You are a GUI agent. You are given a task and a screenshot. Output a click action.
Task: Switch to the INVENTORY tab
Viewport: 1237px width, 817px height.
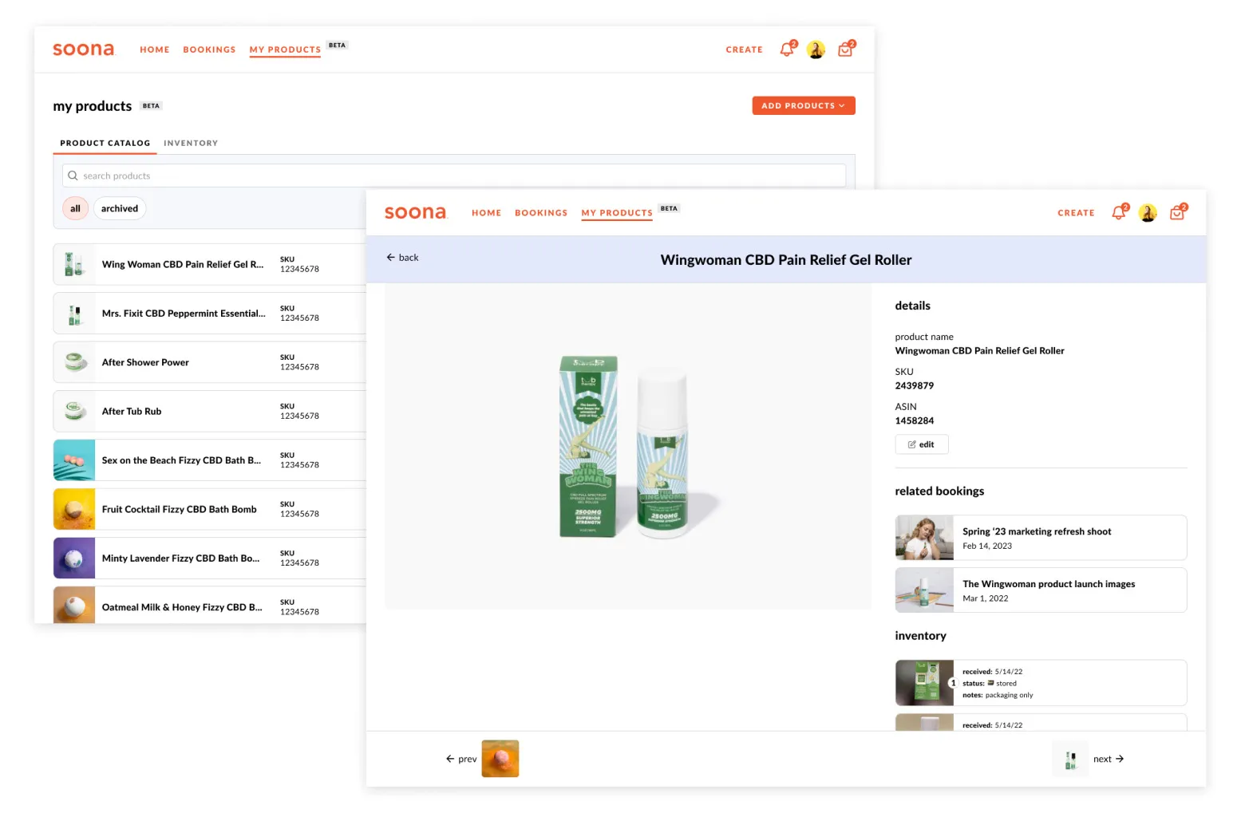coord(191,144)
